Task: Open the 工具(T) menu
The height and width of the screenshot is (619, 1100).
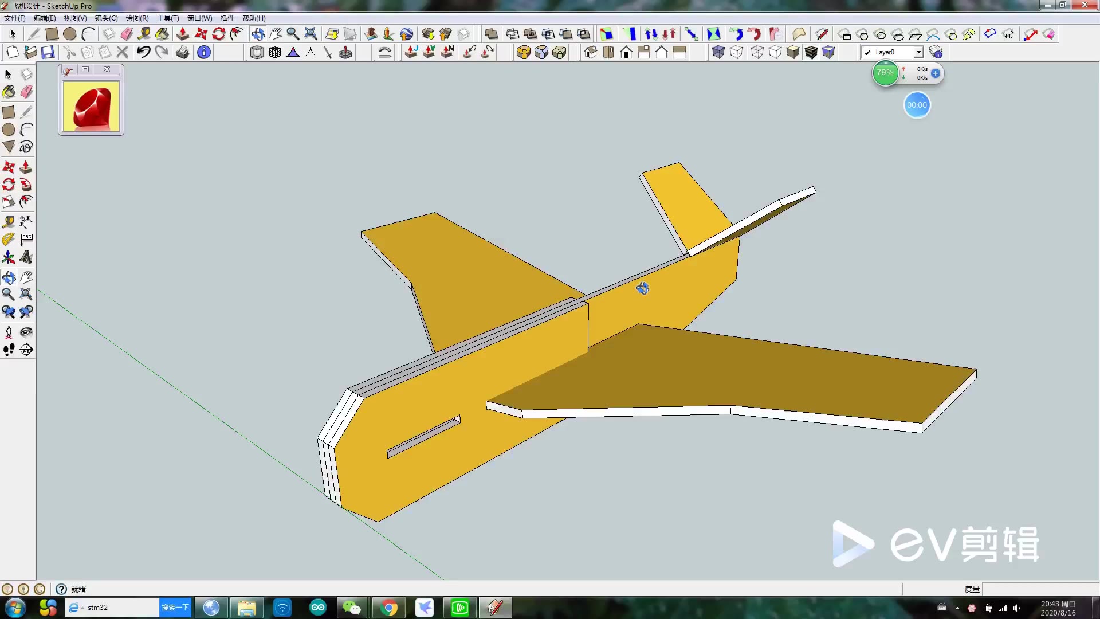Action: (168, 18)
